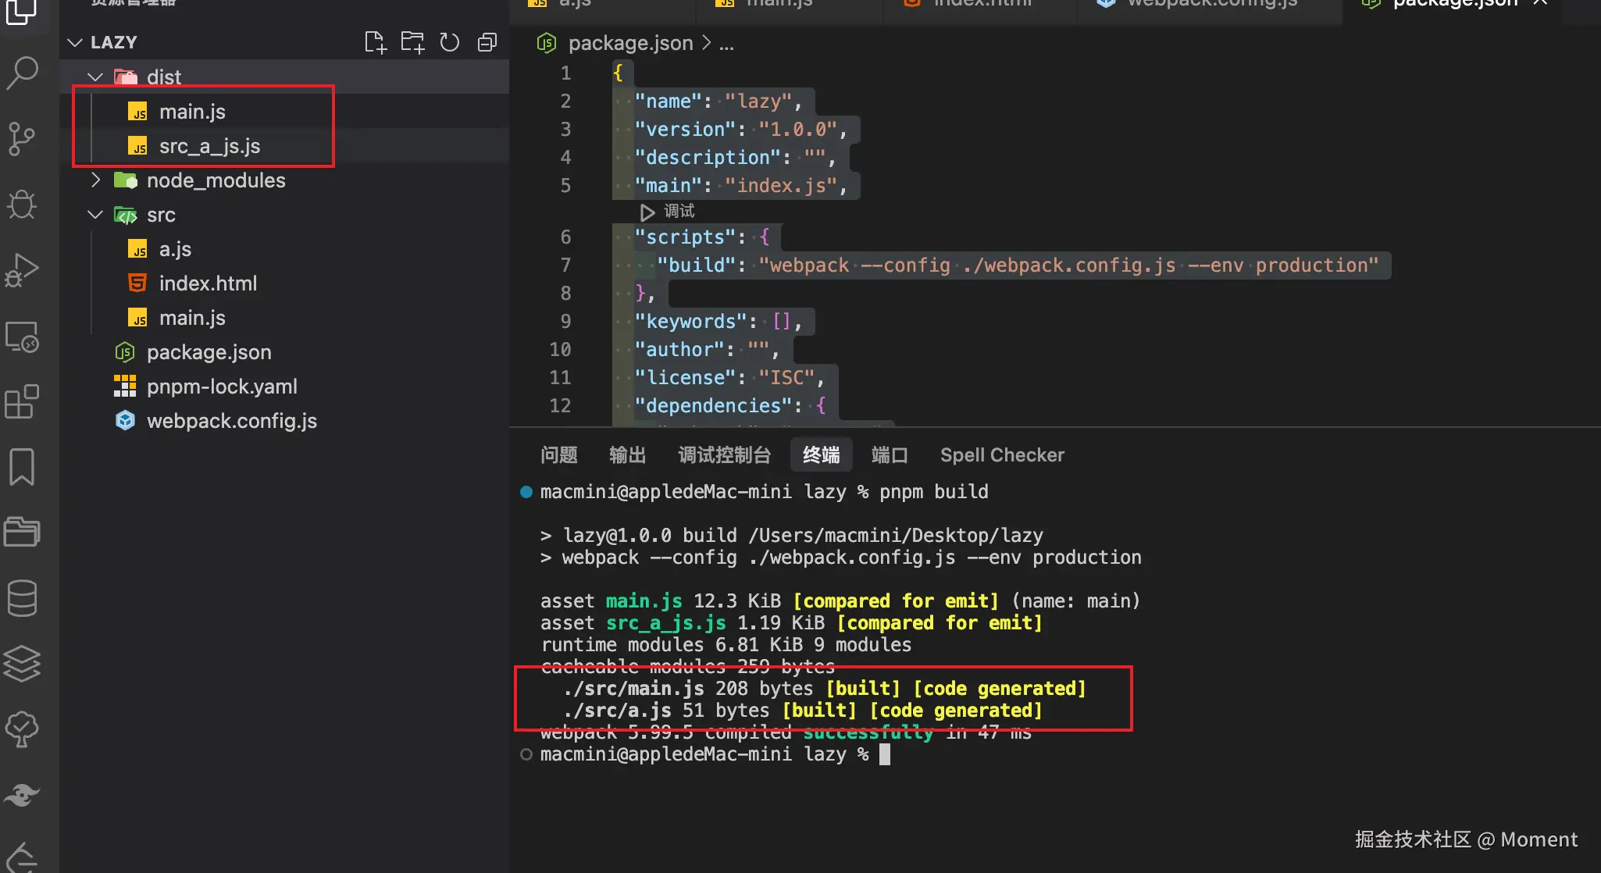Expand the node_modules folder
The image size is (1601, 873).
(x=95, y=180)
